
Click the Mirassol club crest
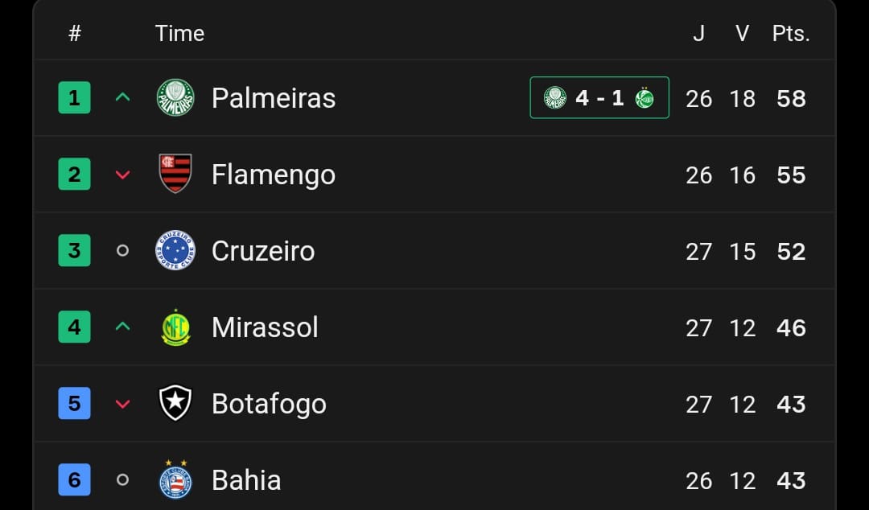pos(175,327)
